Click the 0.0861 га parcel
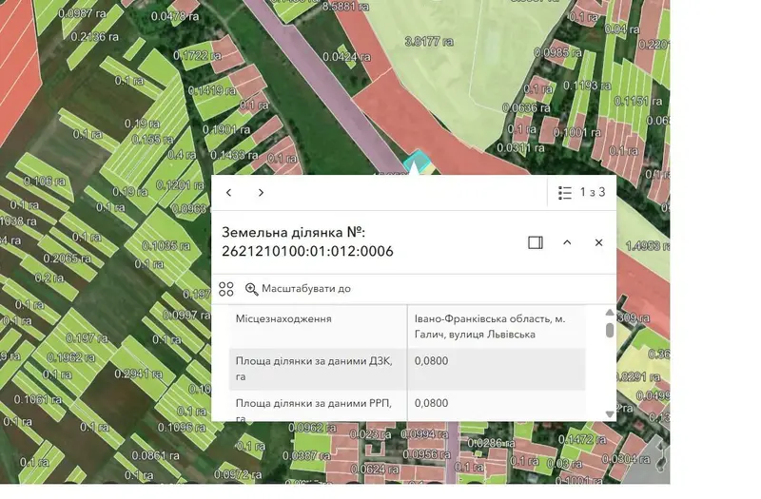The image size is (761, 499). (x=155, y=456)
